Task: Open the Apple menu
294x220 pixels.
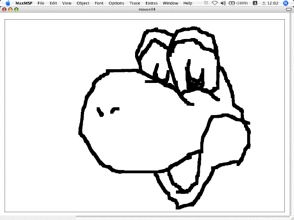Action: coord(8,3)
